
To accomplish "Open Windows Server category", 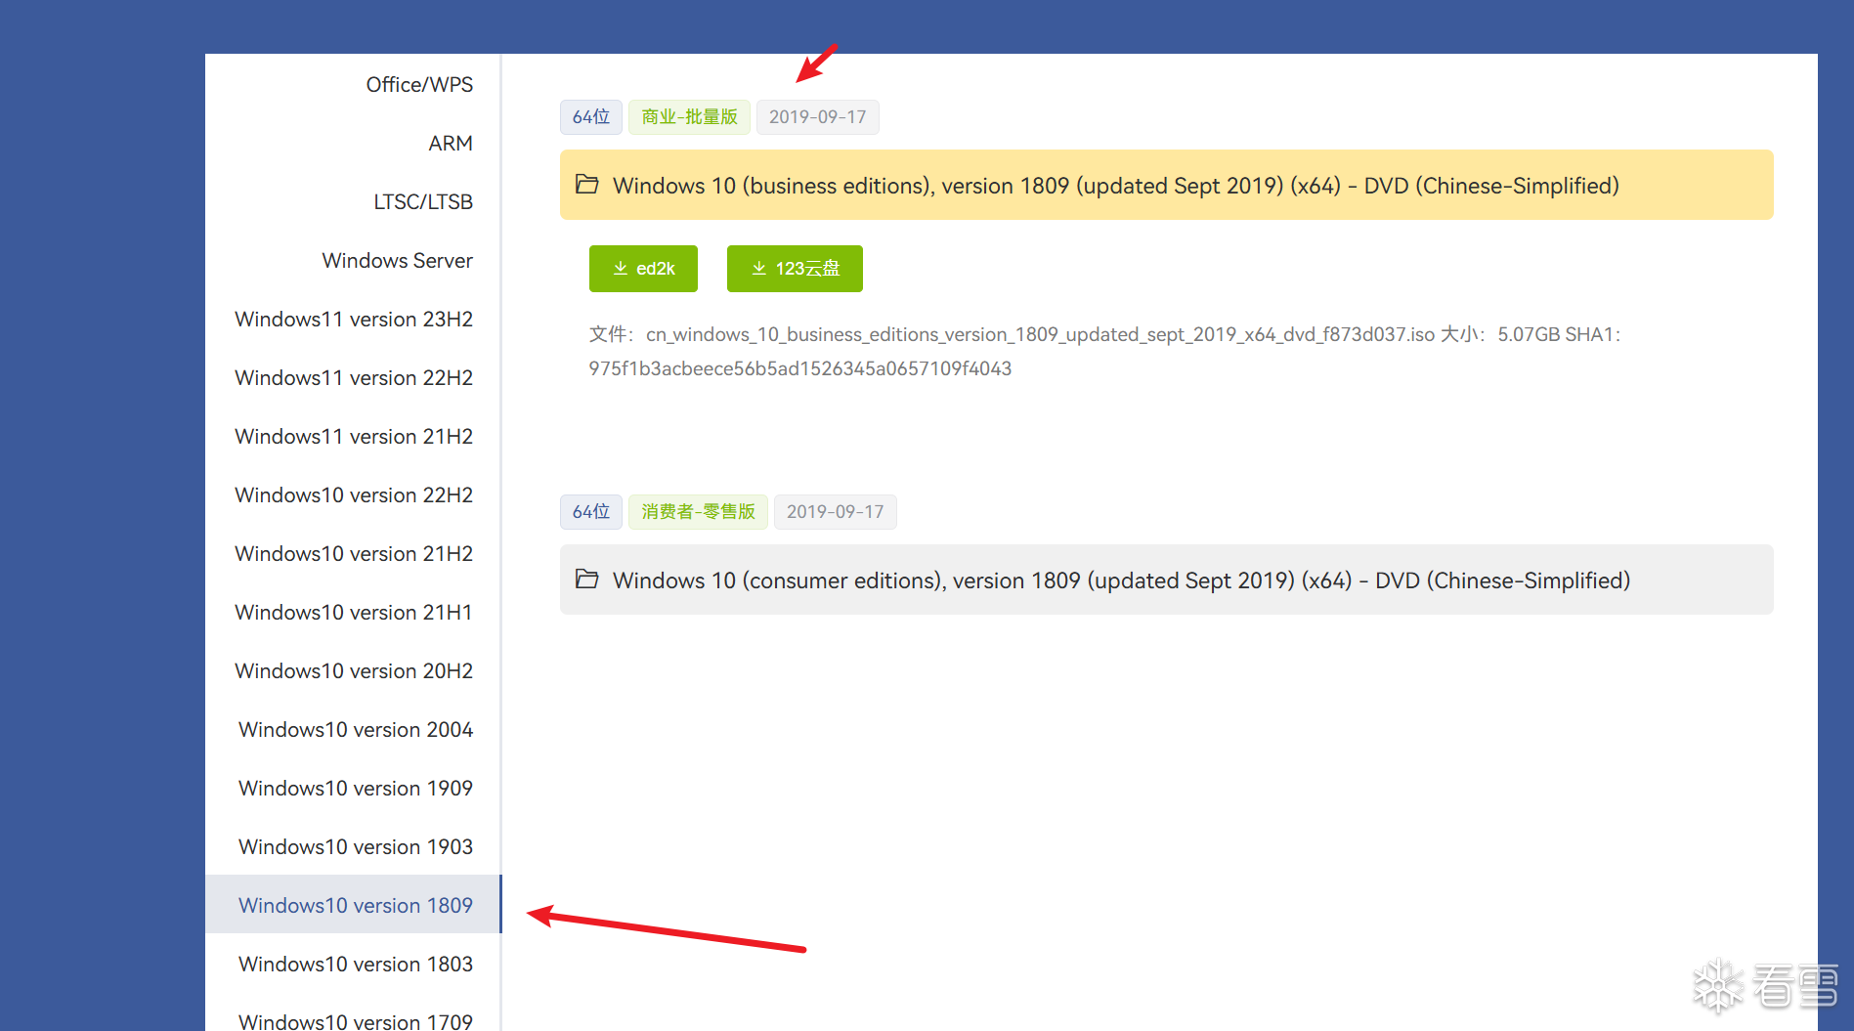I will click(397, 261).
